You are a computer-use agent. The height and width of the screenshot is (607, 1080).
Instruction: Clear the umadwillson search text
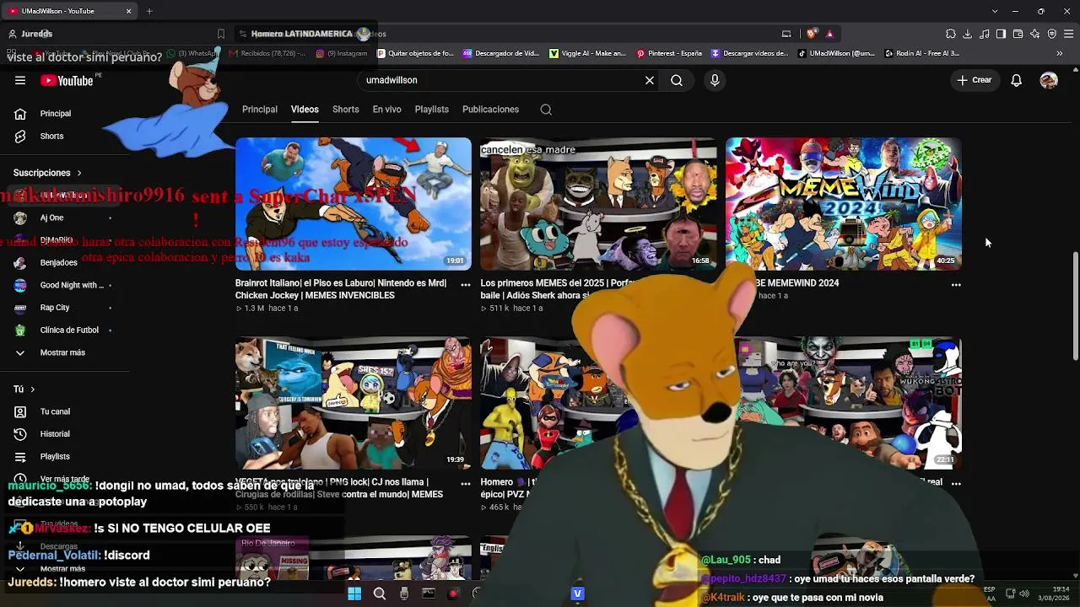(x=650, y=80)
